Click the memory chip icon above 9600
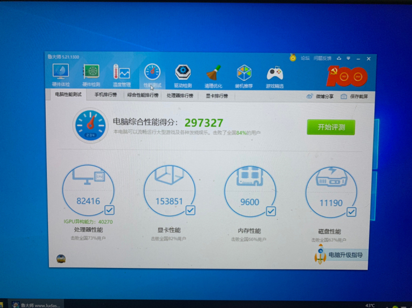412x308 pixels. click(x=250, y=176)
